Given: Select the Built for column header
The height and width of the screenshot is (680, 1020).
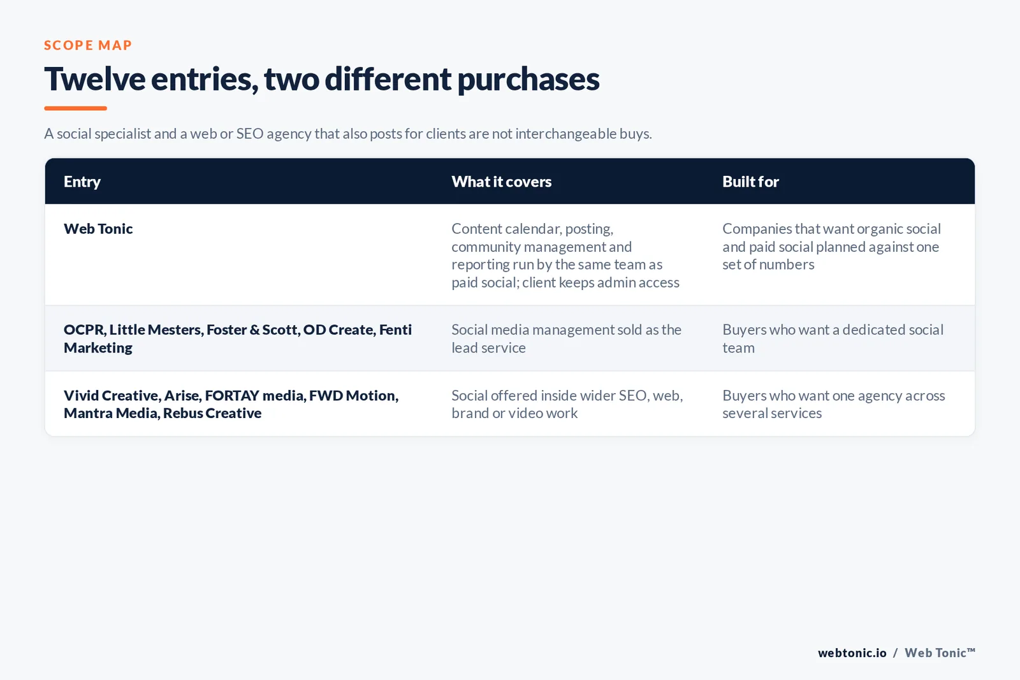Looking at the screenshot, I should pyautogui.click(x=750, y=182).
